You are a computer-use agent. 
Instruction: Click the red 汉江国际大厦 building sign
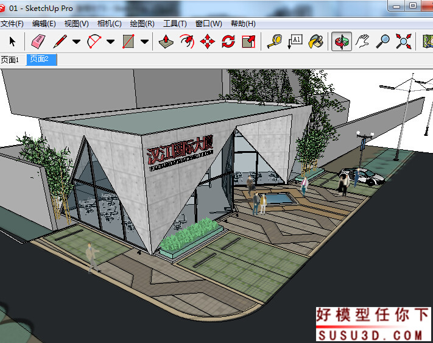tap(180, 151)
